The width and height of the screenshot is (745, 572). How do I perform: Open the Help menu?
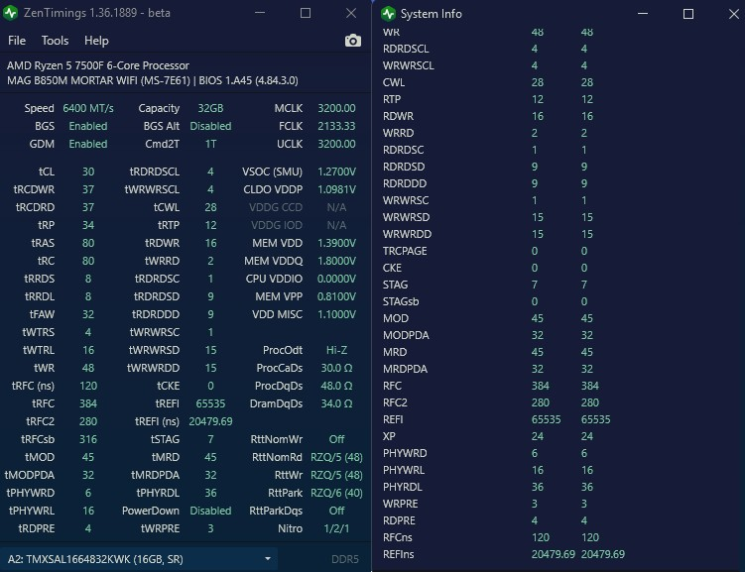click(x=96, y=41)
